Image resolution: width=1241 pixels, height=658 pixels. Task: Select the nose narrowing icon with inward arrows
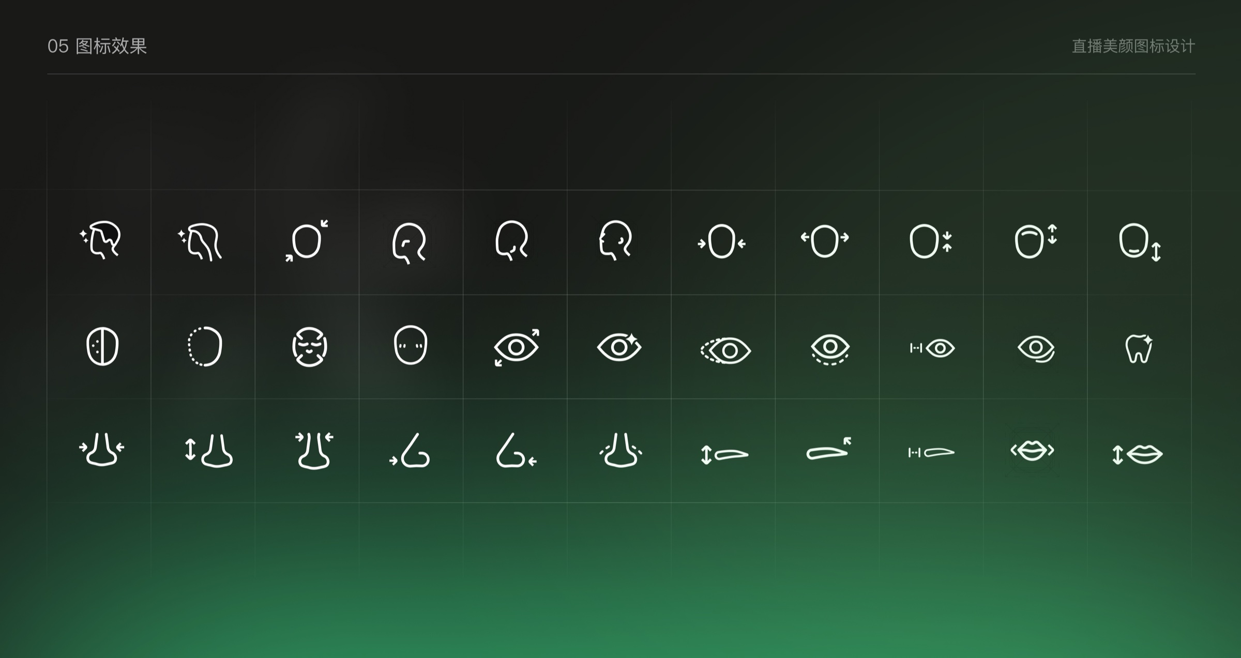point(101,449)
